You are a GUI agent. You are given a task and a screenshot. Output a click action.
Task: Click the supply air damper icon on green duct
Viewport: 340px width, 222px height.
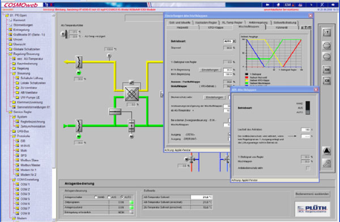pyautogui.click(x=79, y=126)
